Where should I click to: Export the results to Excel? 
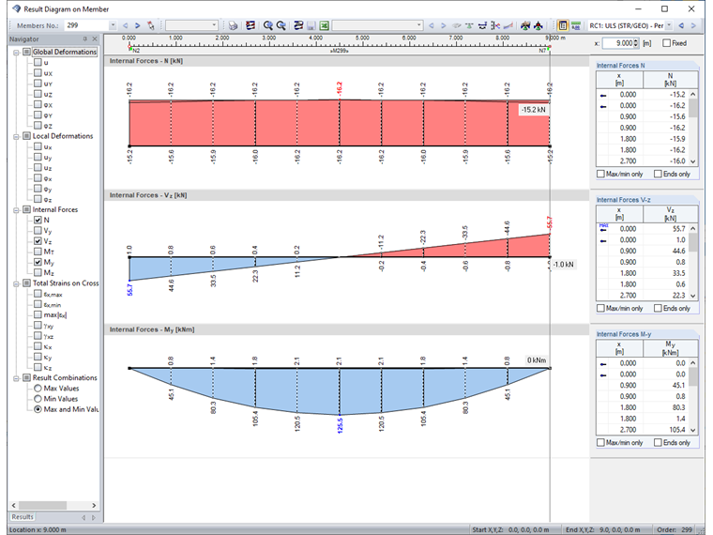[x=325, y=26]
